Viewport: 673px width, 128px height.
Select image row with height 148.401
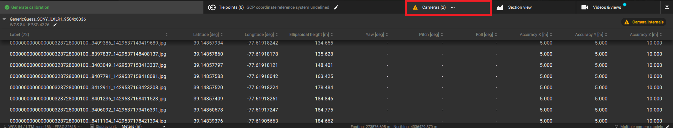point(336,65)
